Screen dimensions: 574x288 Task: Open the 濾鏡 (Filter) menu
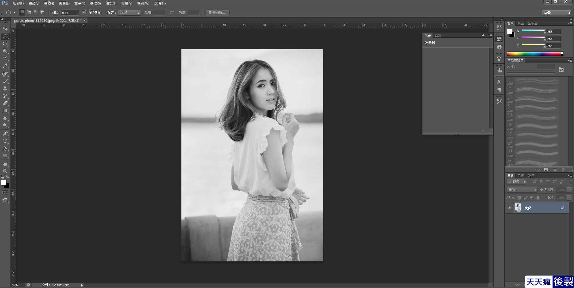[x=111, y=3]
